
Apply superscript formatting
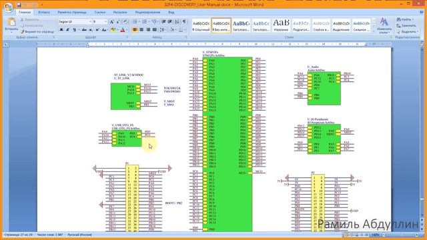click(97, 29)
